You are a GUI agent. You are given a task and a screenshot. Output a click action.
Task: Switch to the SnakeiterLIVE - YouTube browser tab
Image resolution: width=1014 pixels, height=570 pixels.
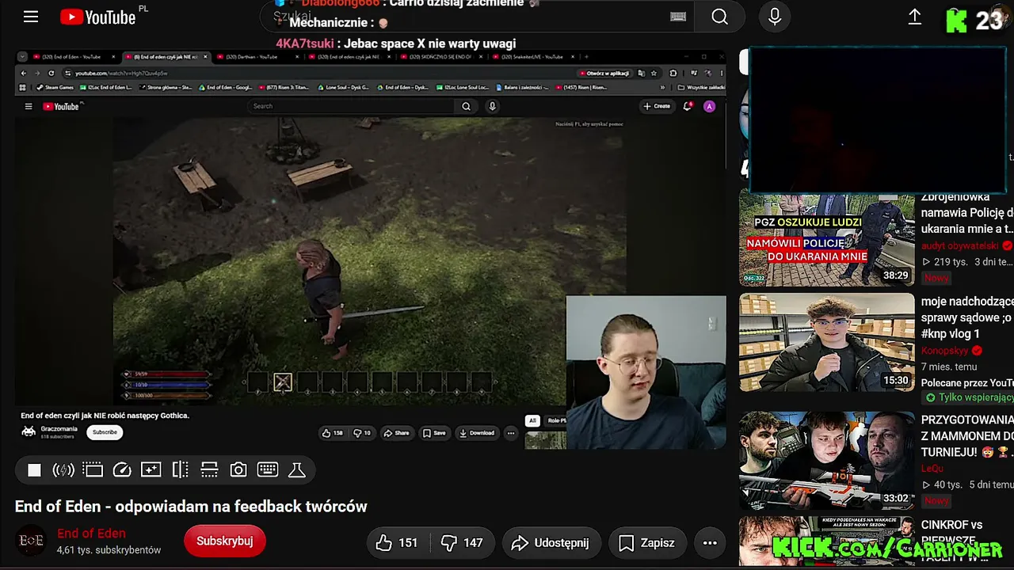click(532, 57)
